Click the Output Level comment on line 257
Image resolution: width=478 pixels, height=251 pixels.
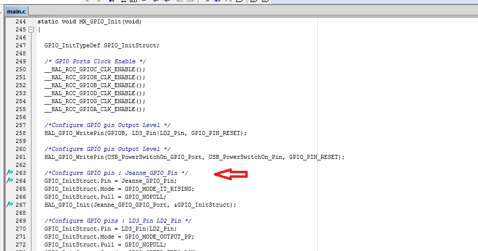[107, 125]
